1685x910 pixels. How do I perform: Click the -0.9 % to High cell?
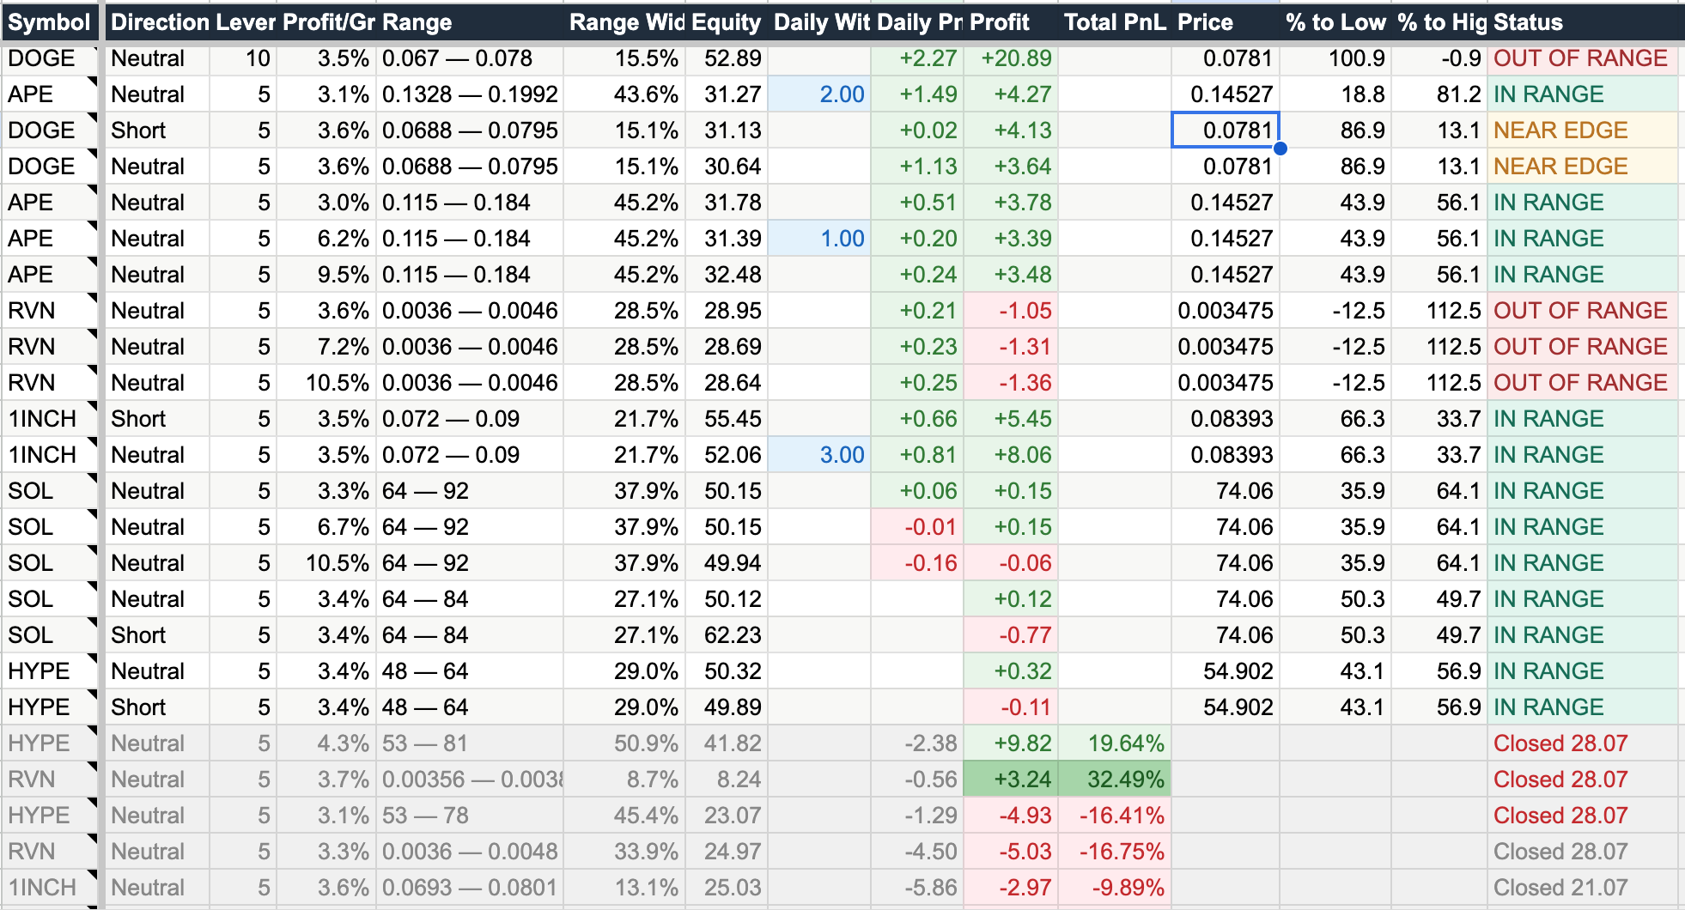pos(1439,58)
